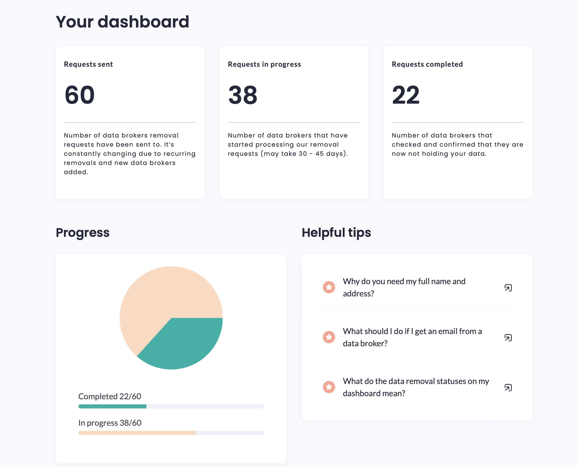Click the In progress 38/60 progress bar
578x467 pixels.
pos(171,433)
